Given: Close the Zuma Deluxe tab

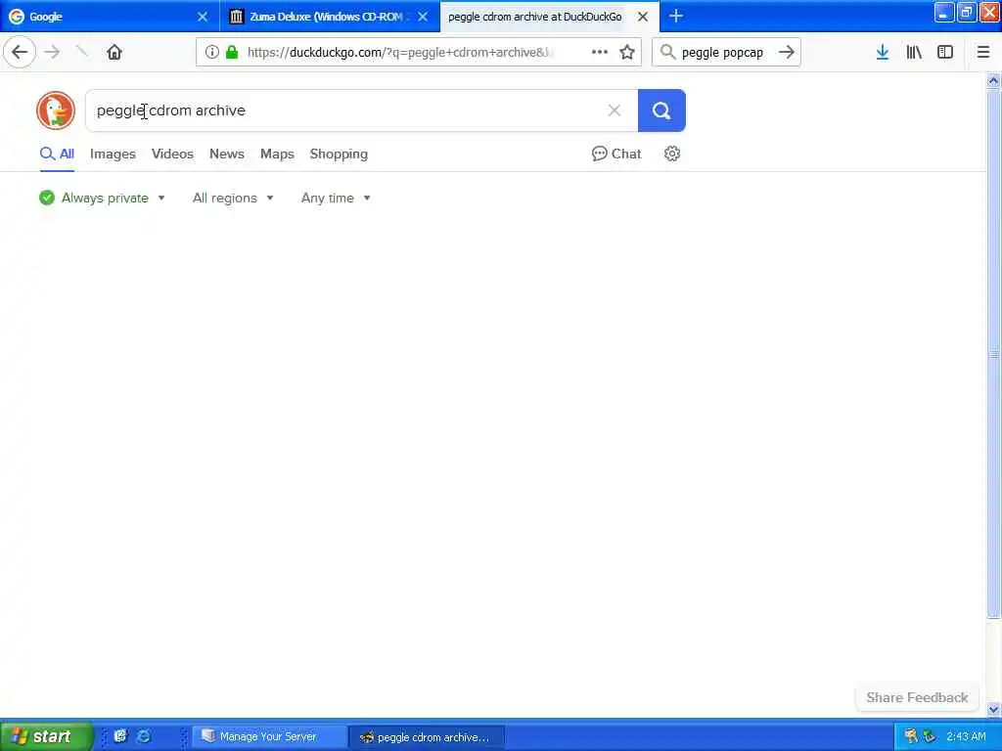Looking at the screenshot, I should pos(423,17).
